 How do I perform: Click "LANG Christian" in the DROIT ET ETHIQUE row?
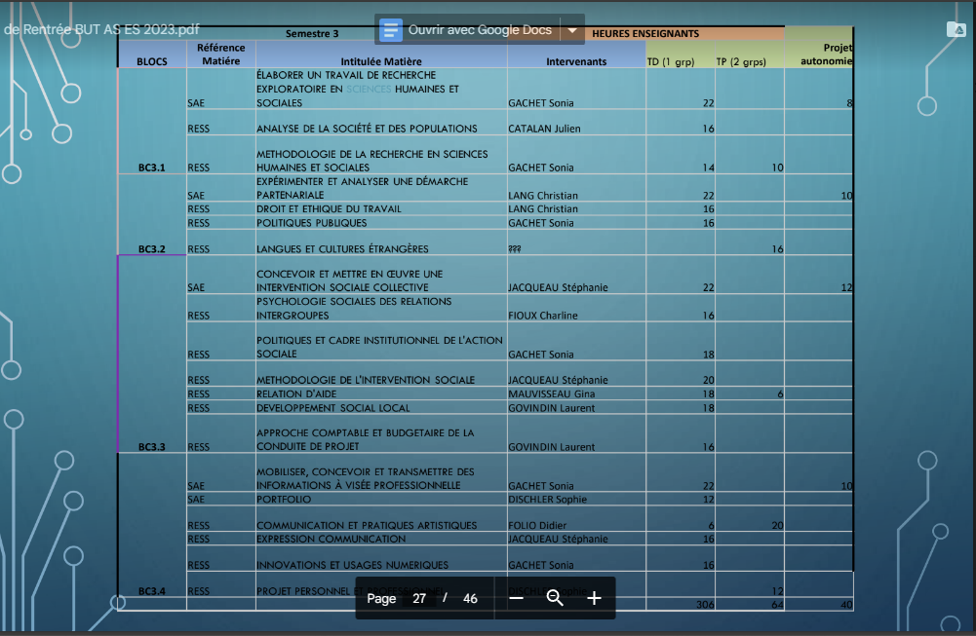tap(543, 208)
